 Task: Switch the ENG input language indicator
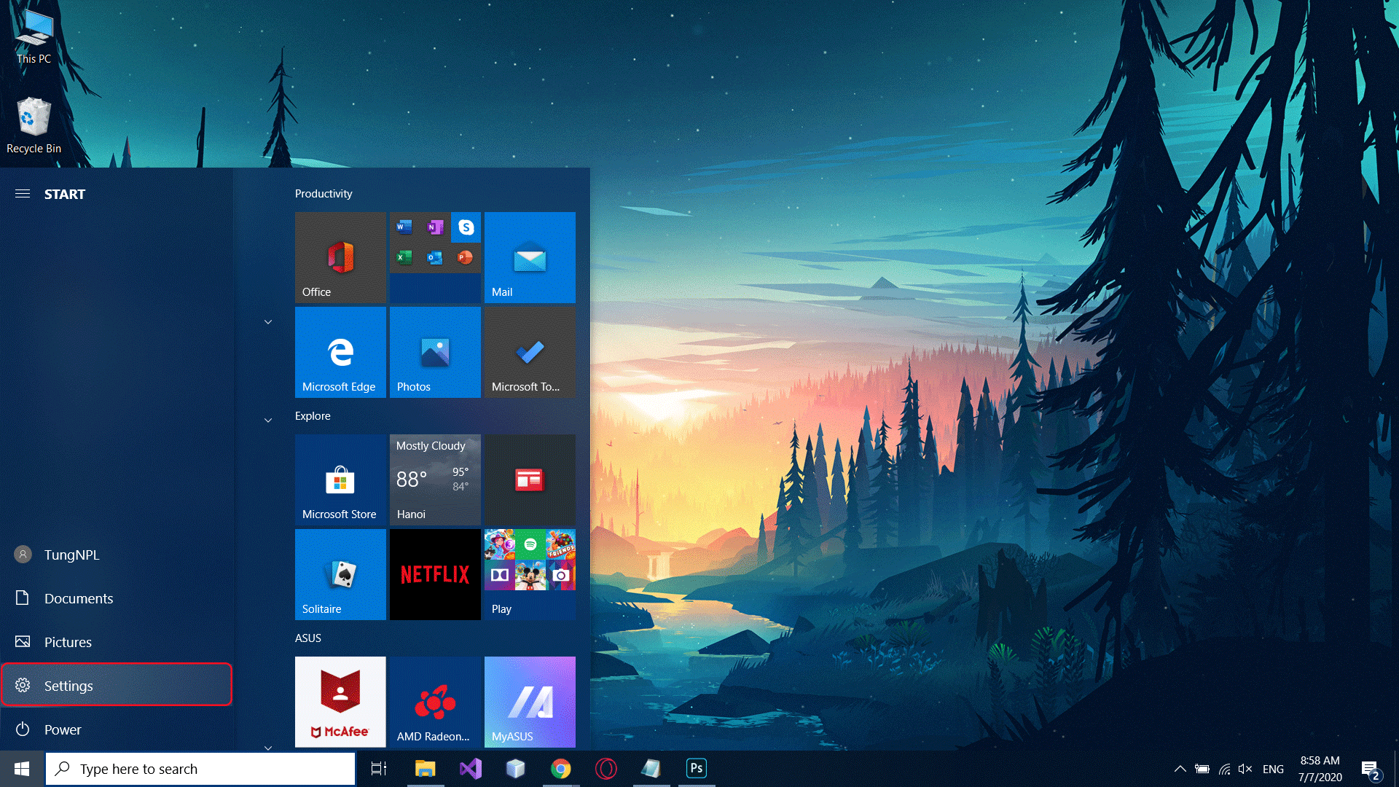coord(1273,769)
